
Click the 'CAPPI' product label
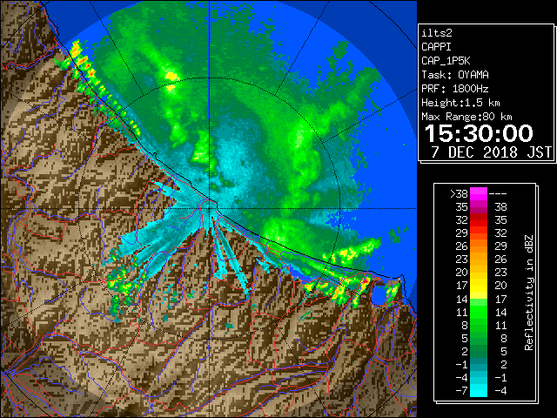point(436,47)
